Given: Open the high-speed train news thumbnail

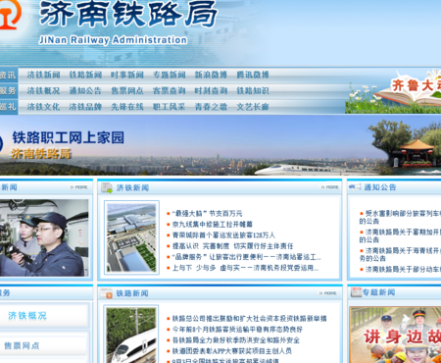Looking at the screenshot, I should click(x=131, y=335).
